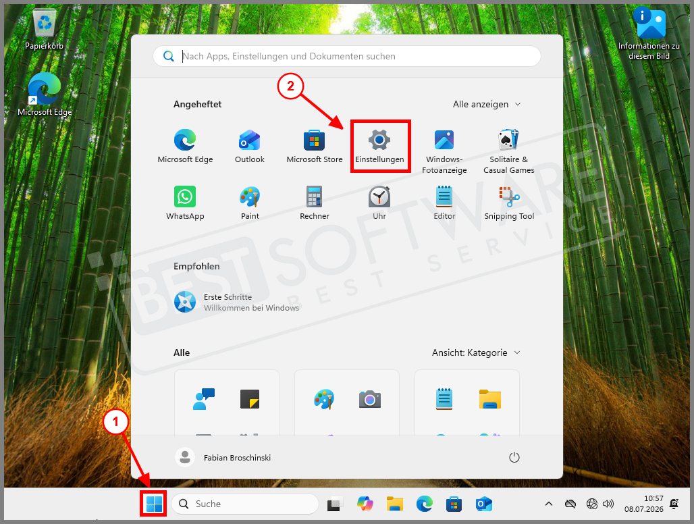Launch pinned Outlook app in Start menu

click(x=250, y=147)
